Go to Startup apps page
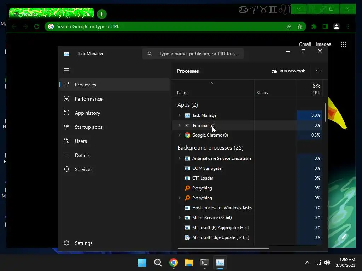The height and width of the screenshot is (271, 362). click(115, 127)
